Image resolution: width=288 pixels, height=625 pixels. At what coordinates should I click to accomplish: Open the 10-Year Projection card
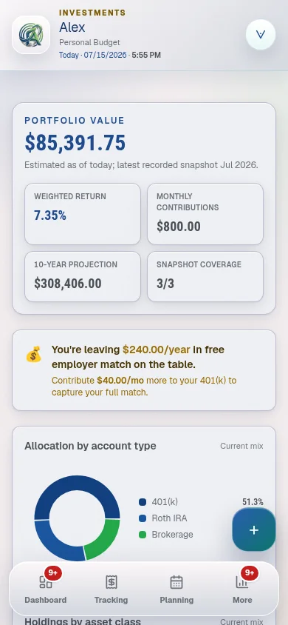click(83, 277)
